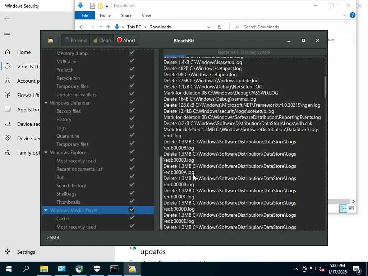Toggle Windows Defender group checkbox

[132, 102]
